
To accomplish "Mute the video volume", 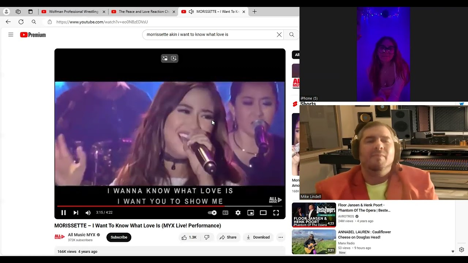I will point(88,213).
